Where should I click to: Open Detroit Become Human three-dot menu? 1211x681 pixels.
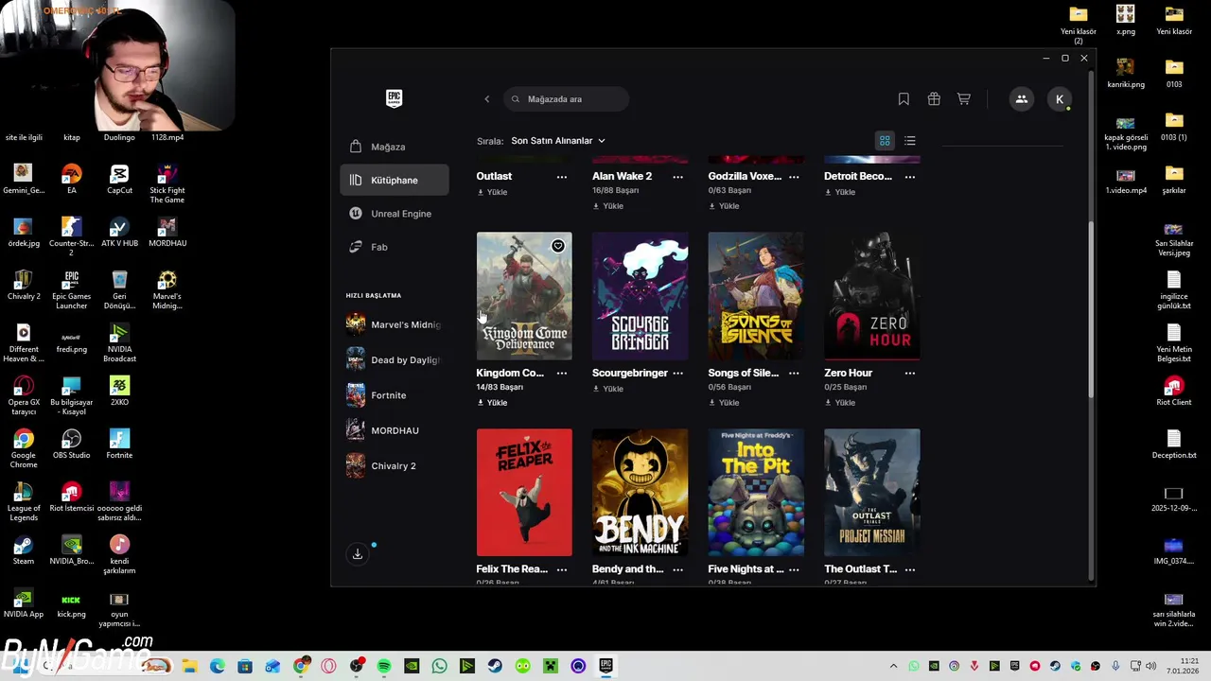click(x=910, y=177)
